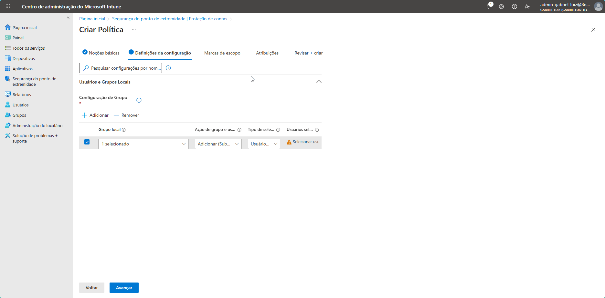This screenshot has width=605, height=298.
Task: Click info icon for Grupo local column
Action: click(x=124, y=130)
